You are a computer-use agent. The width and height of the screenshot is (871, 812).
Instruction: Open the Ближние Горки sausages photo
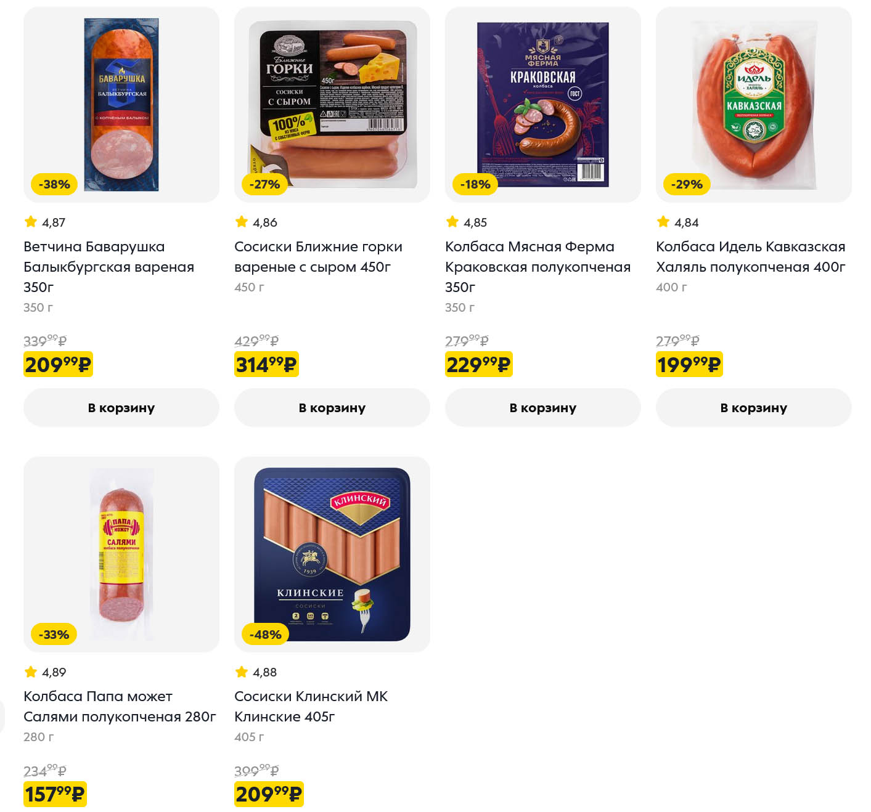pyautogui.click(x=332, y=105)
